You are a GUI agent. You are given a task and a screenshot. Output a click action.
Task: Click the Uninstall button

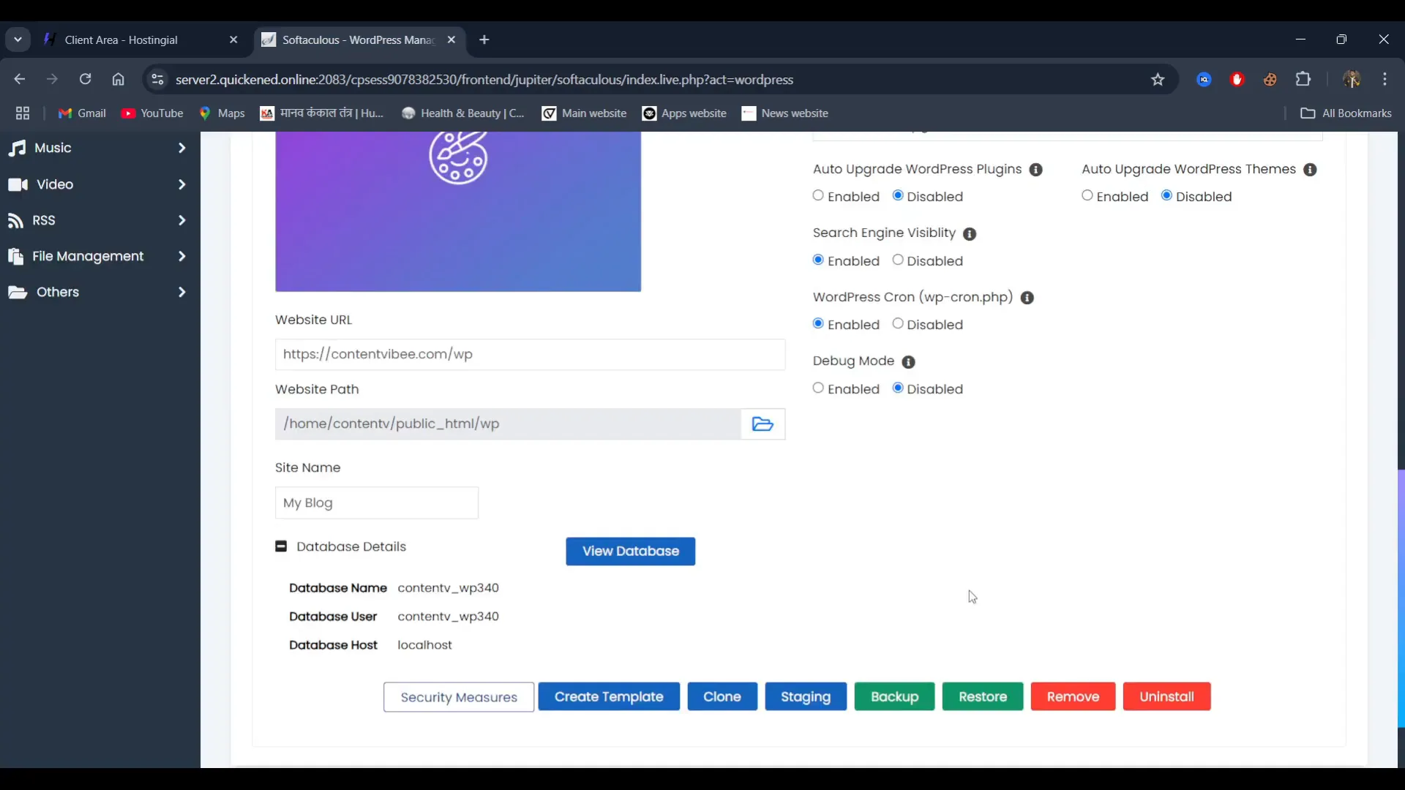[x=1166, y=697]
